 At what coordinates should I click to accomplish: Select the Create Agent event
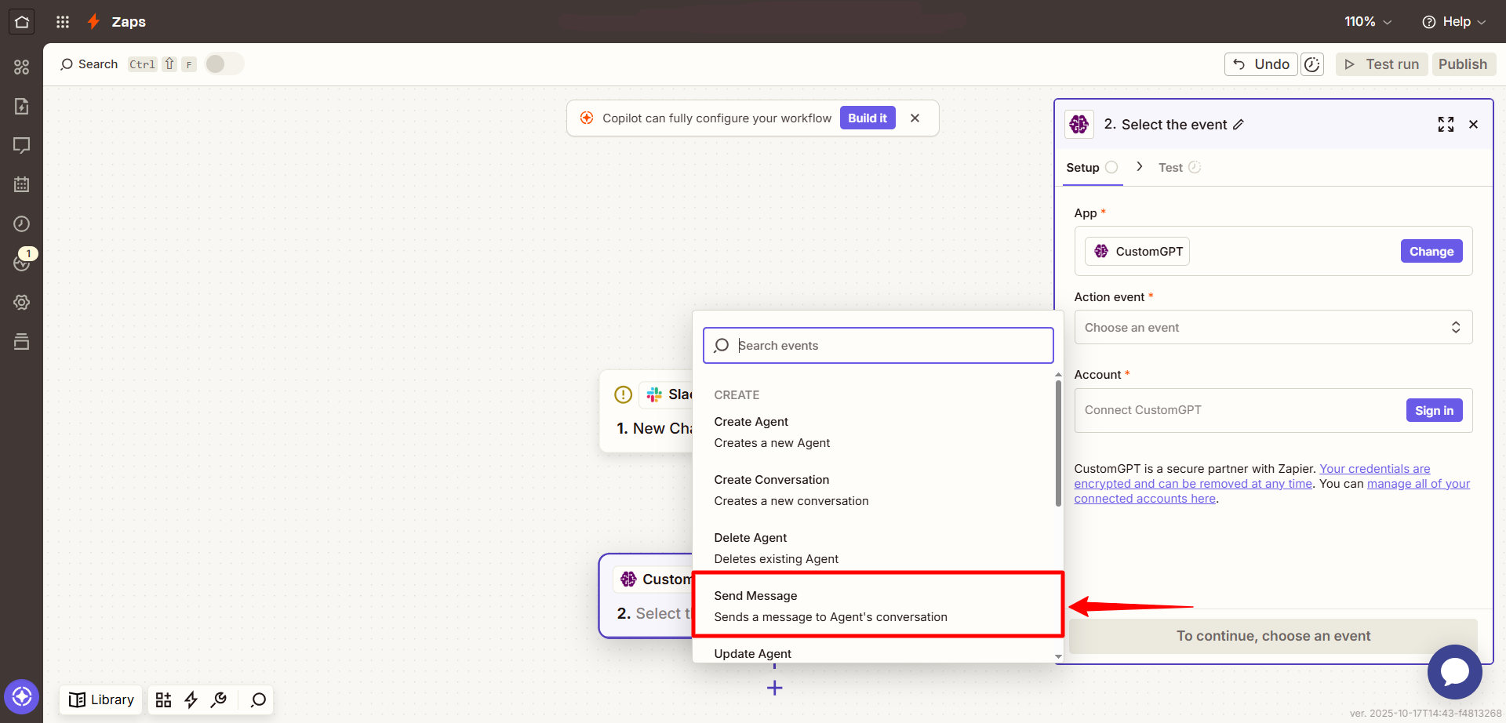coord(874,432)
